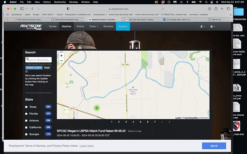Click the Safari share icon
This screenshot has width=247, height=154.
(216, 9)
